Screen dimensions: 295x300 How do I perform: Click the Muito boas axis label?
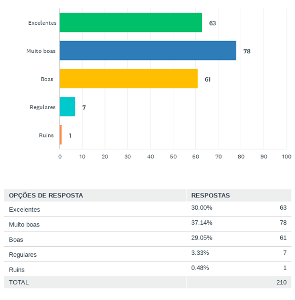click(41, 51)
